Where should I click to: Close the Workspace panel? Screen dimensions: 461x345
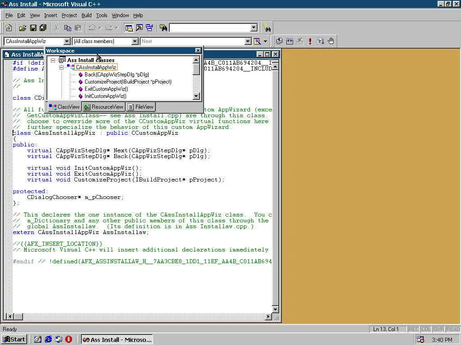point(198,50)
